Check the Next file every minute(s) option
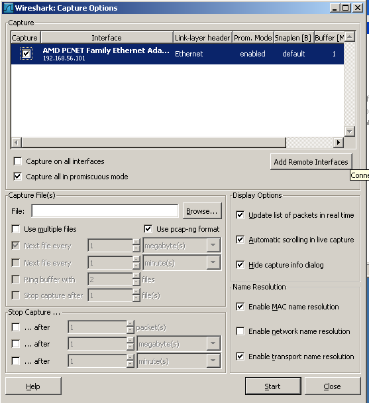Viewport: 369px width, 403px height. (x=16, y=263)
